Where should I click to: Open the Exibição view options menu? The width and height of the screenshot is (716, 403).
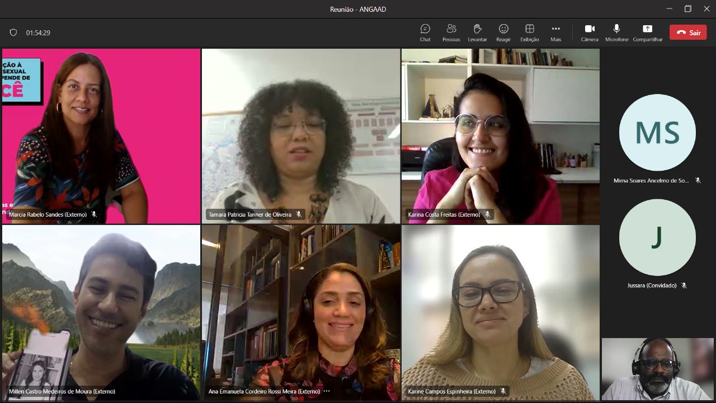pos(529,32)
